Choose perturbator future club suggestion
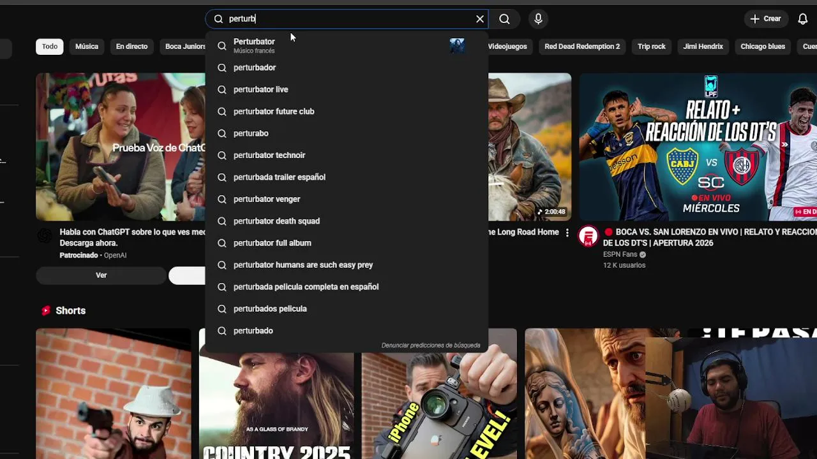817x459 pixels. (x=347, y=112)
